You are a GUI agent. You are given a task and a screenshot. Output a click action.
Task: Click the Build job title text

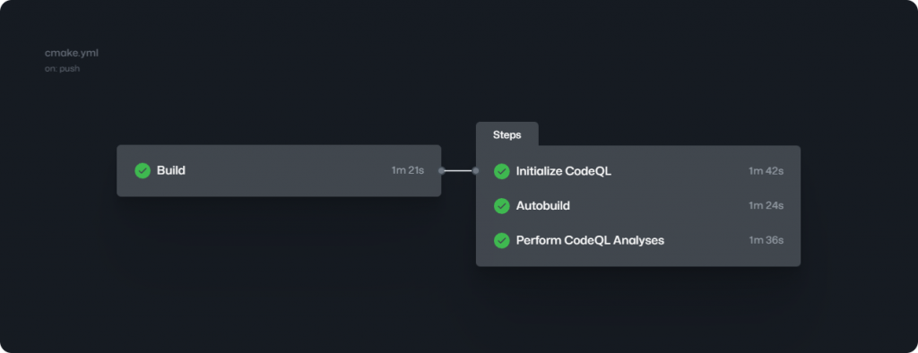(x=171, y=171)
